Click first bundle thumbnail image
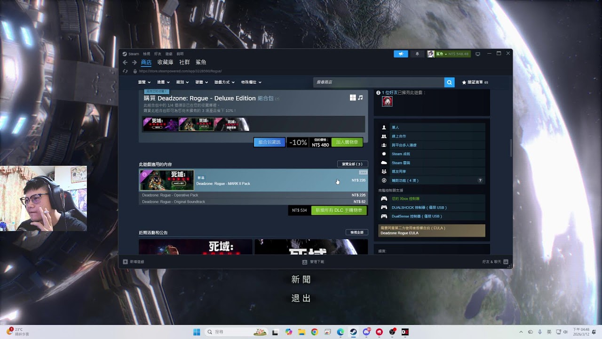Image resolution: width=602 pixels, height=339 pixels. 161,124
